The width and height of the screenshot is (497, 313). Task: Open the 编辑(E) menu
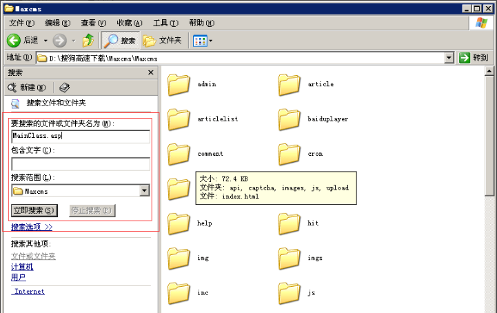(58, 23)
